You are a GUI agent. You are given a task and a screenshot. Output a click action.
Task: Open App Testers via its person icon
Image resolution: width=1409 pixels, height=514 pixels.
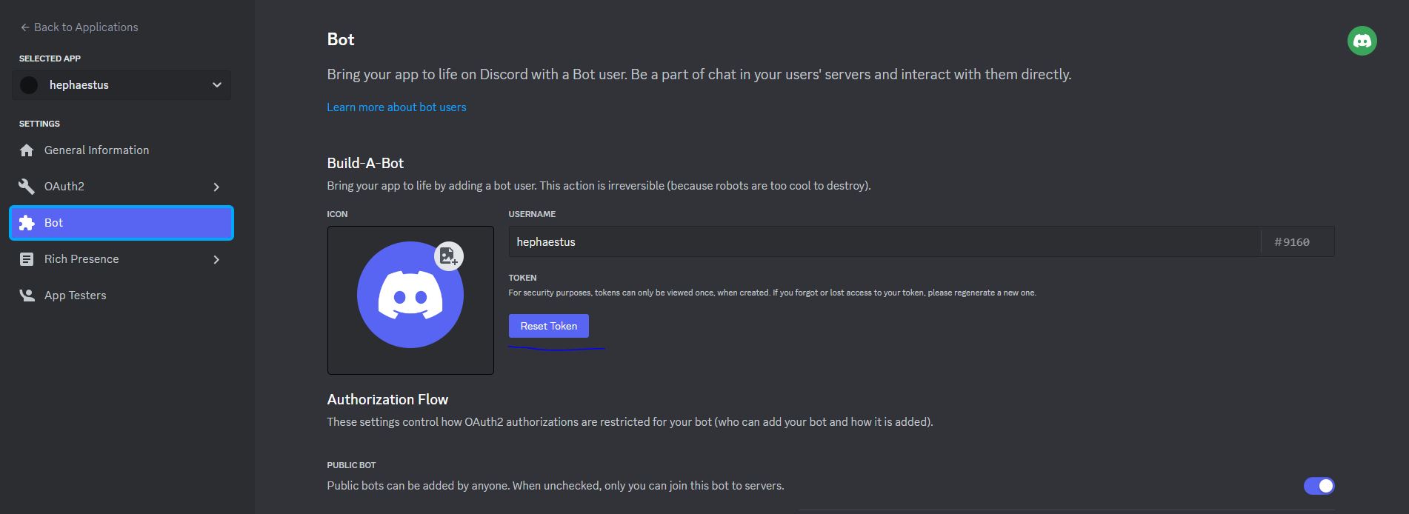coord(27,295)
